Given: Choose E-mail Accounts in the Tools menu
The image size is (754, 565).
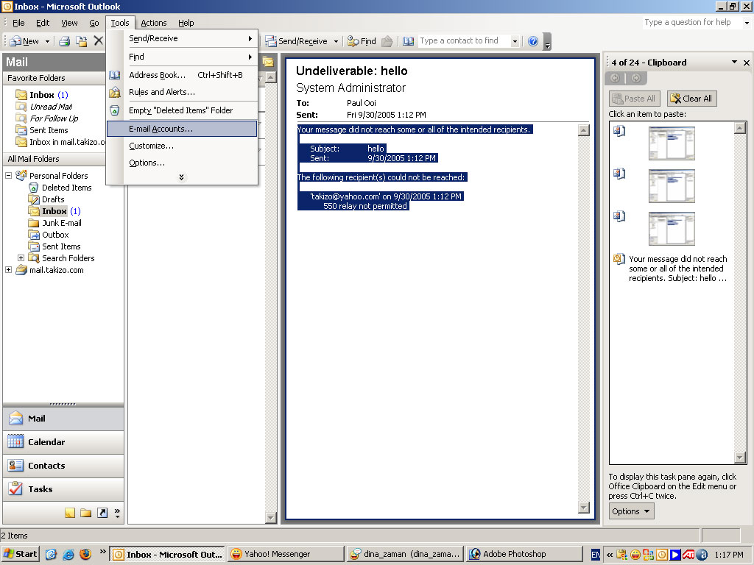Looking at the screenshot, I should pos(183,129).
